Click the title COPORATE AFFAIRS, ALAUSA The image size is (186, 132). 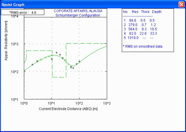[78, 11]
